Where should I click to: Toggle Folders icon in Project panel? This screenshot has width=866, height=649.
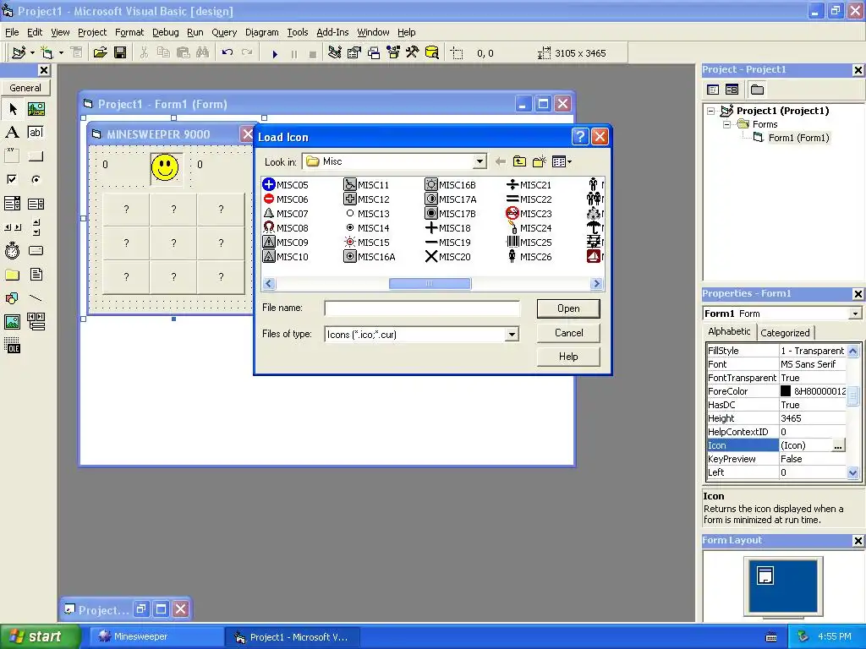[757, 90]
